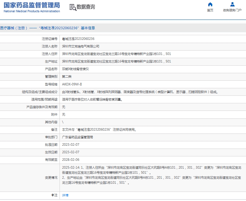
Task: Click the 产品储存条件及有效期 label
Action: 42,107
